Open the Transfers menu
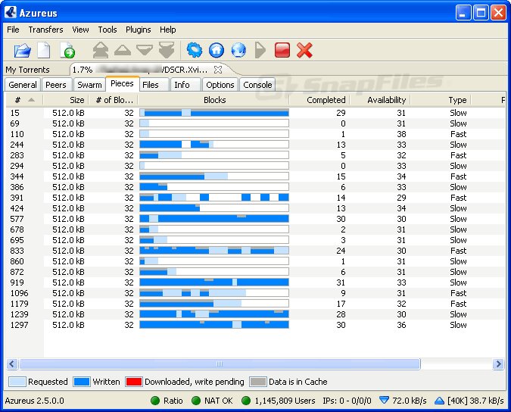 (x=45, y=30)
